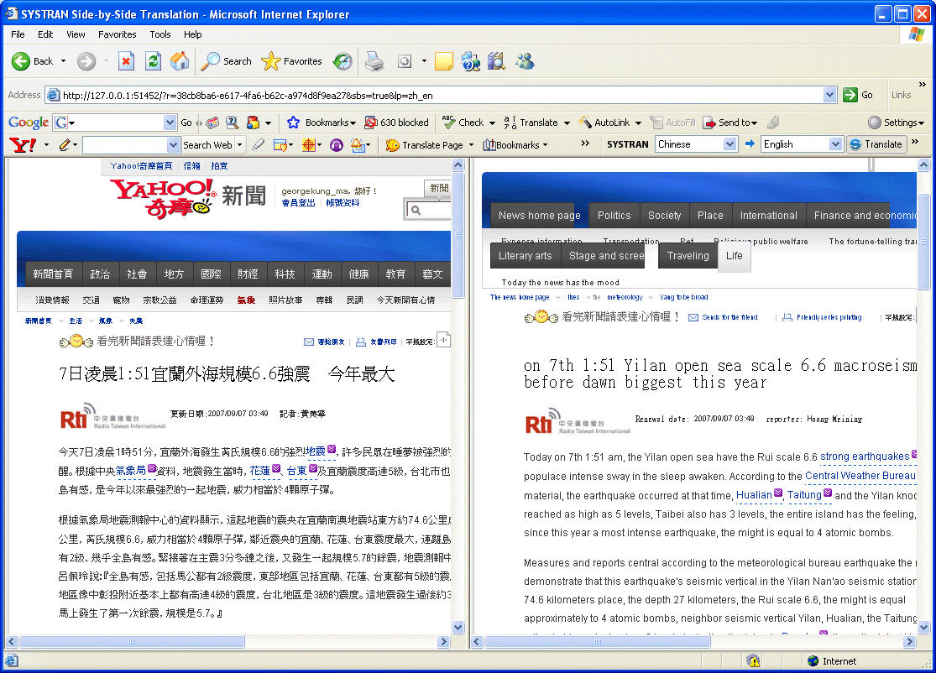Select the Traveling tab in translated pane
This screenshot has height=673, width=936.
(688, 255)
